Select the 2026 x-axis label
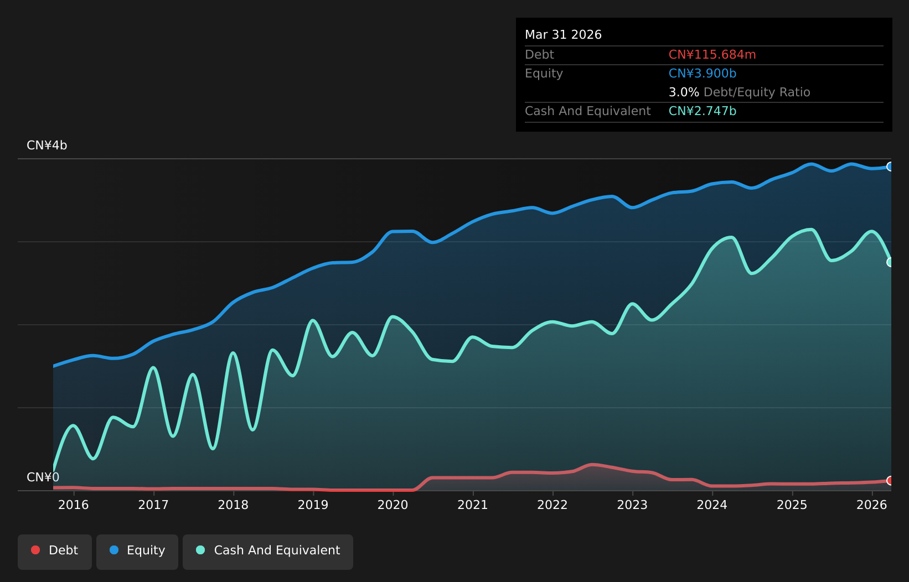This screenshot has width=909, height=582. pos(872,505)
